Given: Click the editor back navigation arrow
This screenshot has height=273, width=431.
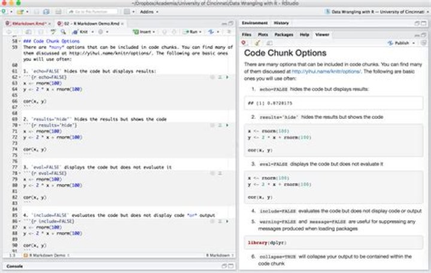Looking at the screenshot, I should (x=9, y=32).
